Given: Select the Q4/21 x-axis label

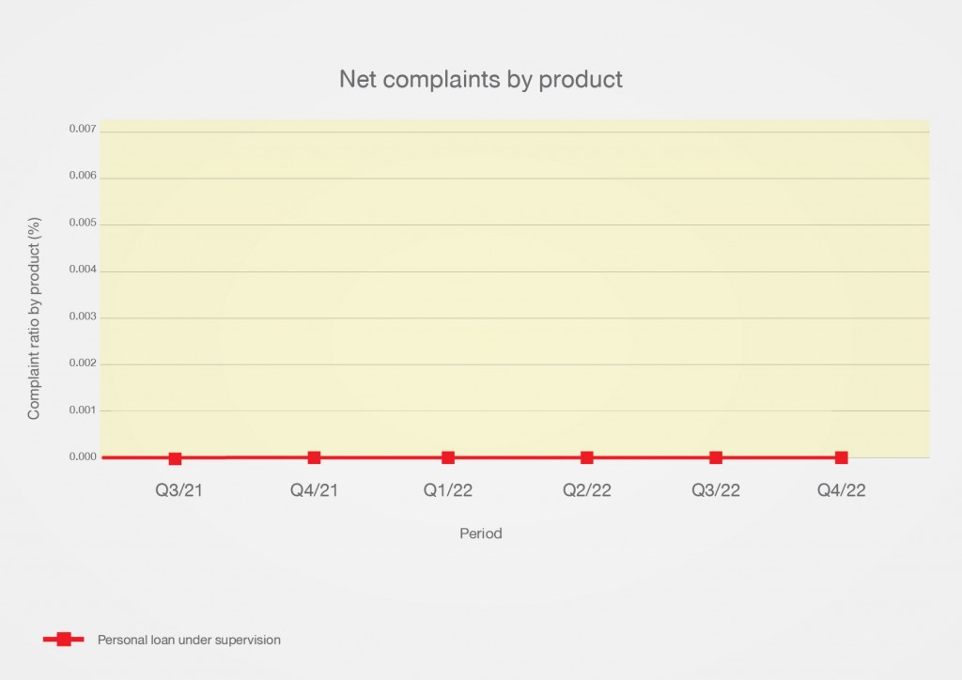Looking at the screenshot, I should (x=314, y=490).
